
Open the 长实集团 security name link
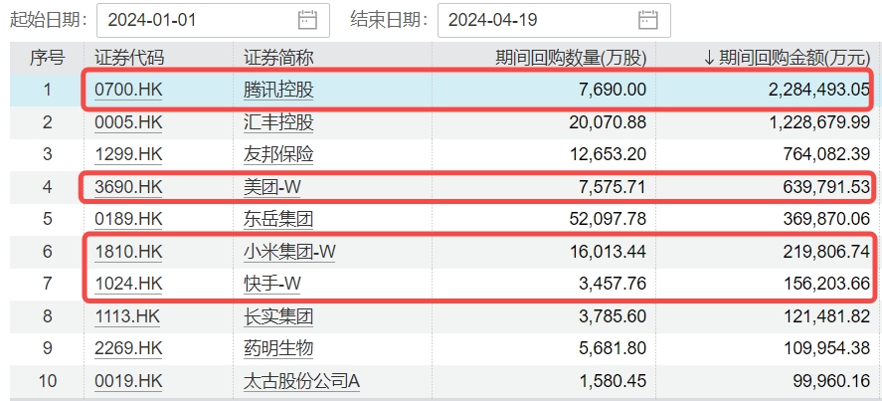pyautogui.click(x=278, y=316)
